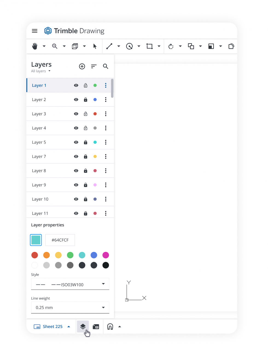This screenshot has width=268, height=360.
Task: Open the line Style dropdown
Action: coord(70,284)
